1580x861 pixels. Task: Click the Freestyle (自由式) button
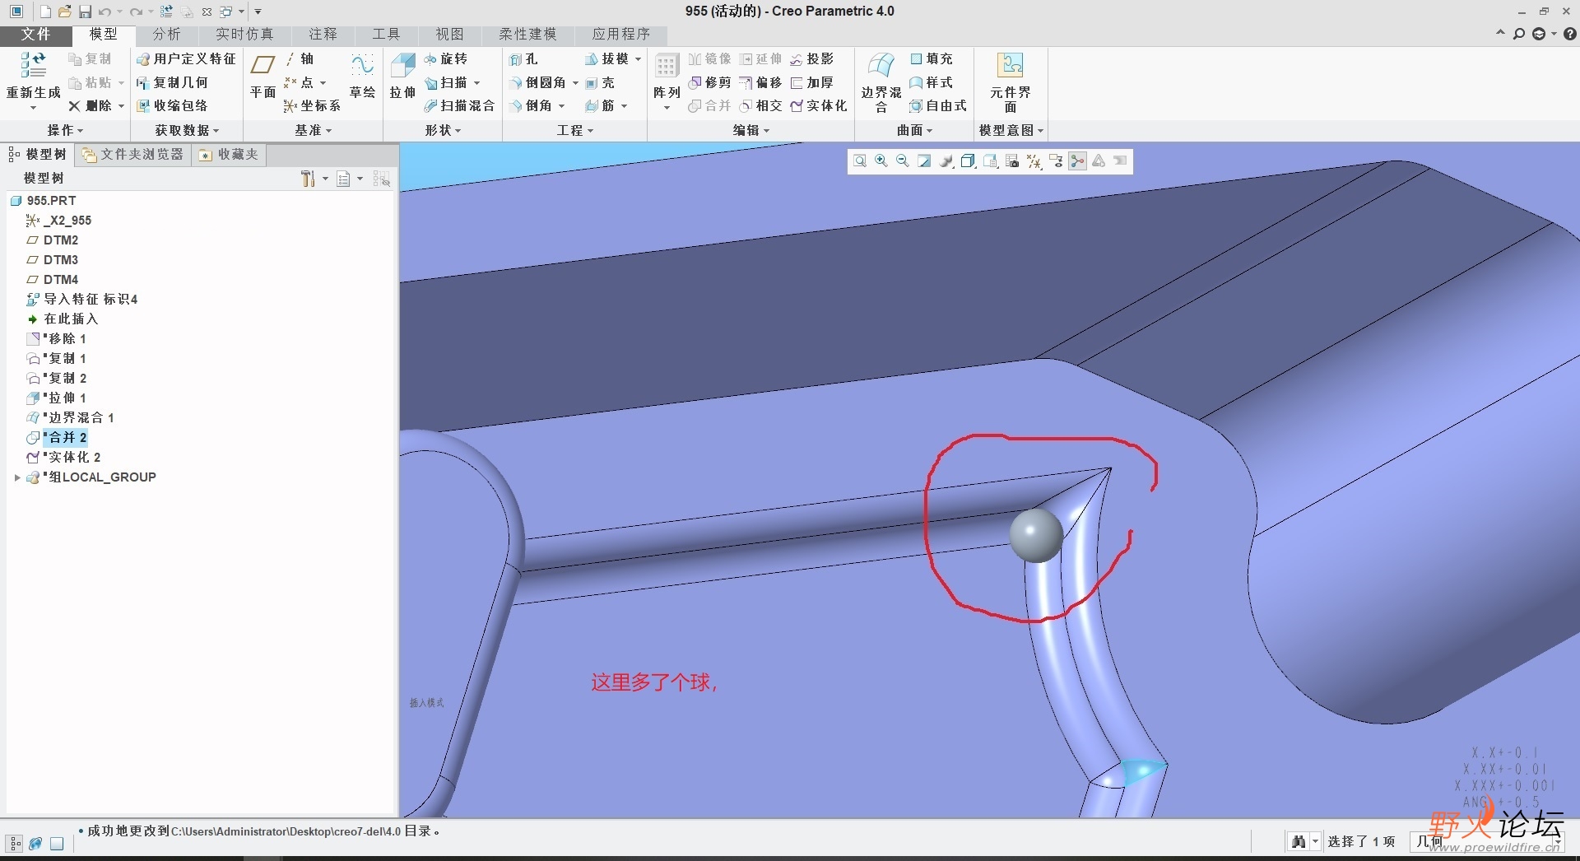point(938,106)
